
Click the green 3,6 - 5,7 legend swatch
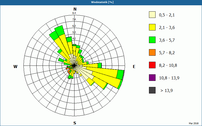[x=152, y=40]
